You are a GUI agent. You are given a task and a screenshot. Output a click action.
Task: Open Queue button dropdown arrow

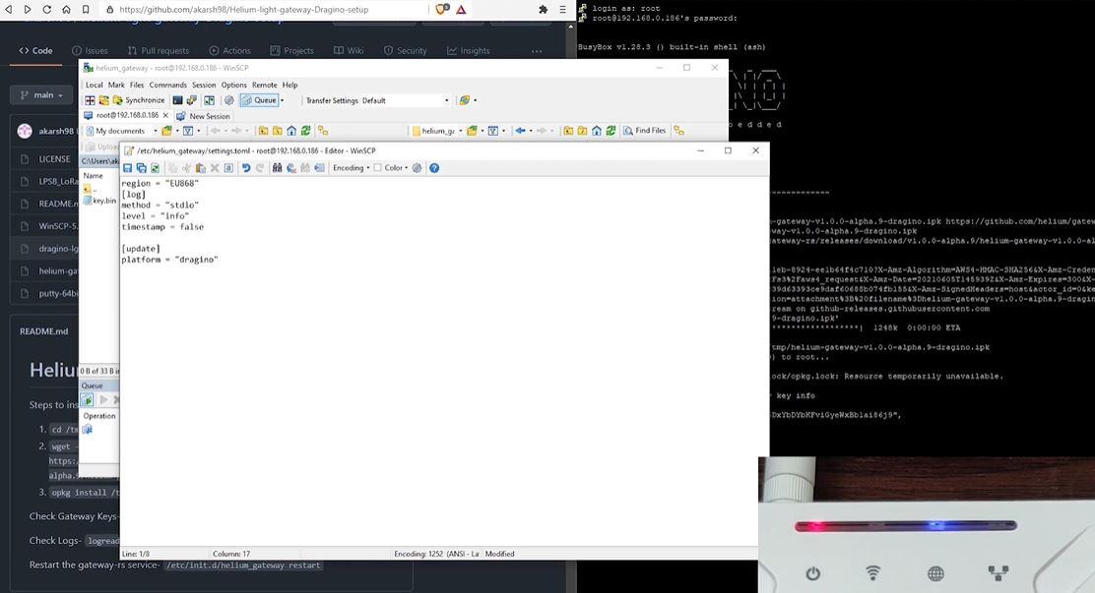click(x=283, y=100)
